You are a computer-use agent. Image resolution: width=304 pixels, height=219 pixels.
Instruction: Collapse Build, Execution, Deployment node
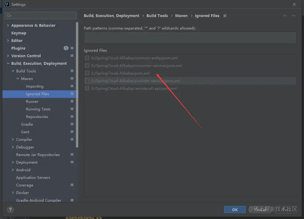click(x=8, y=64)
